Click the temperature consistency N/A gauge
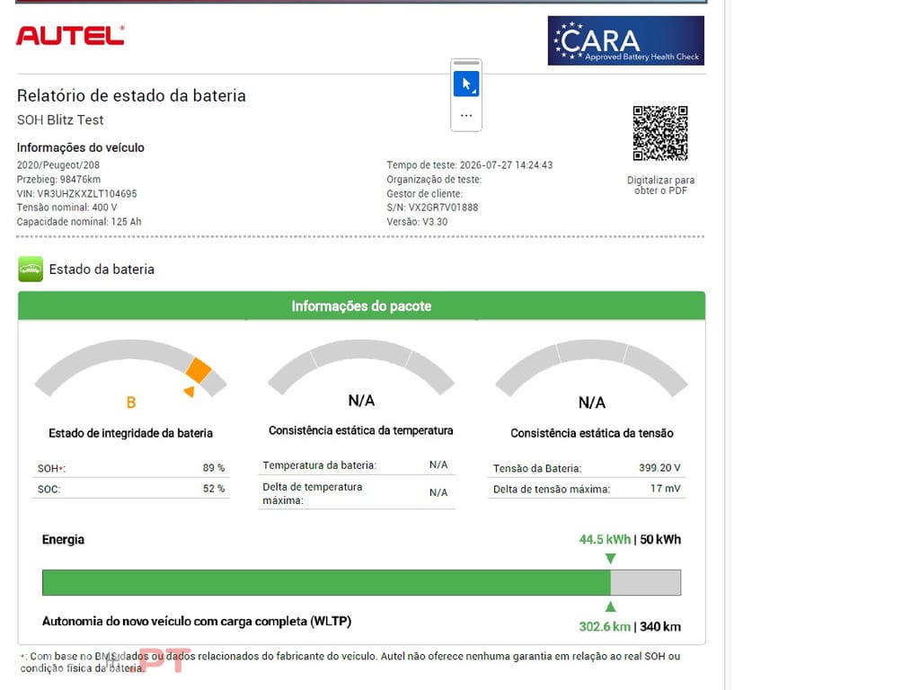Screen dimensions: 920x690 point(361,369)
